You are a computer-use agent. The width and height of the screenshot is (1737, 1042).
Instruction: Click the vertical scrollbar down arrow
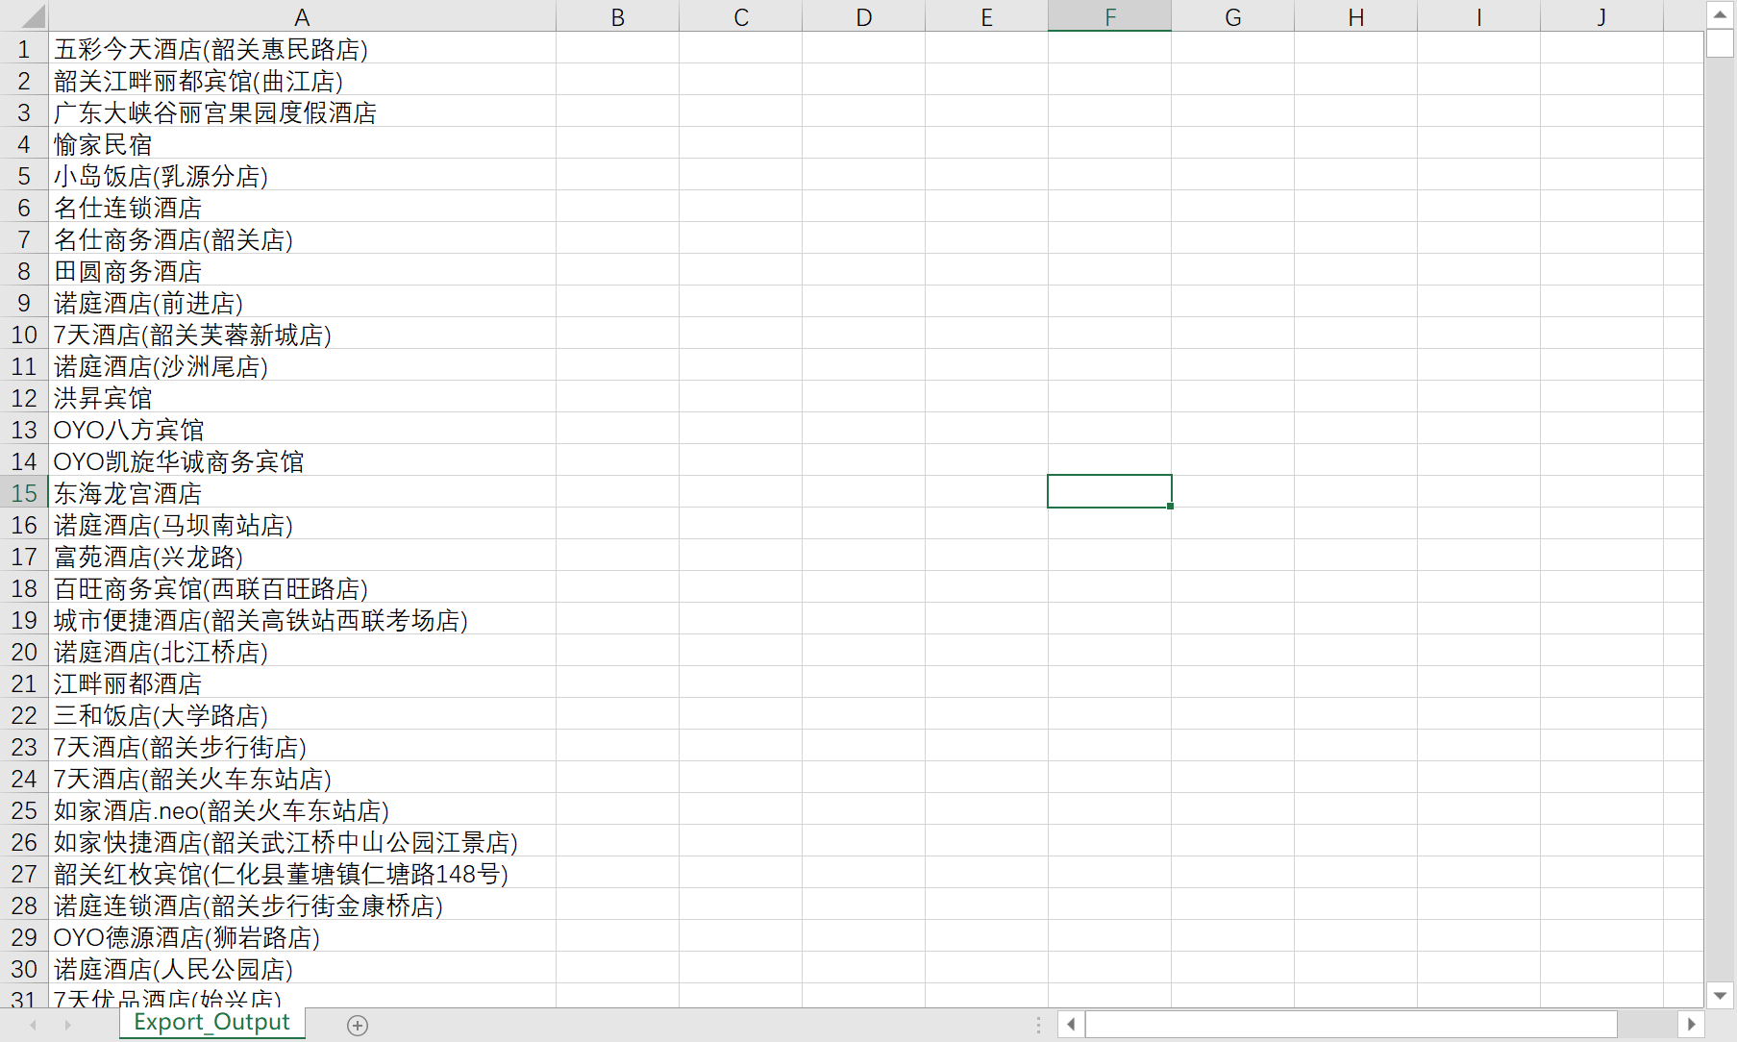pos(1720,996)
